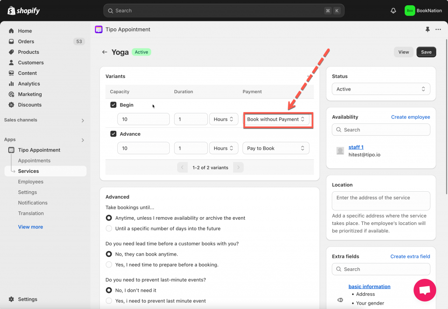This screenshot has width=448, height=309.
Task: Click the Save button
Action: pyautogui.click(x=426, y=52)
